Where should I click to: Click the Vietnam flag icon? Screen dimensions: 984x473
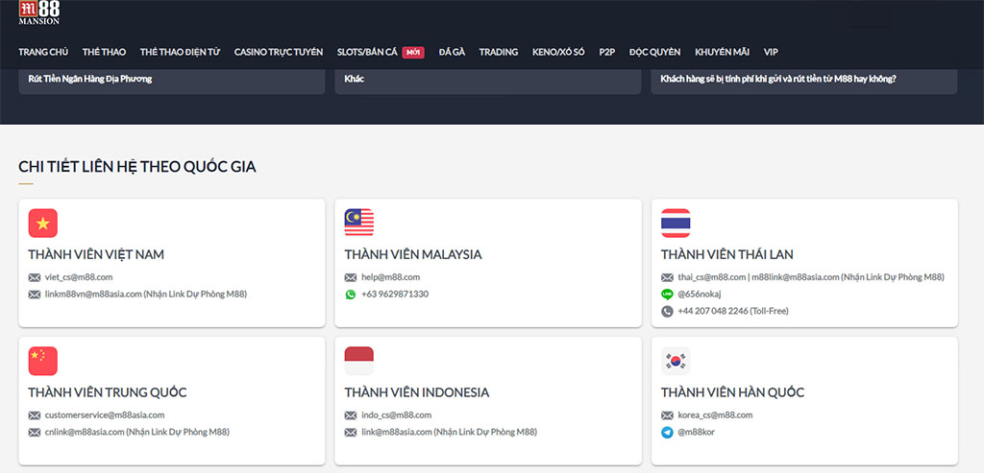pyautogui.click(x=43, y=223)
